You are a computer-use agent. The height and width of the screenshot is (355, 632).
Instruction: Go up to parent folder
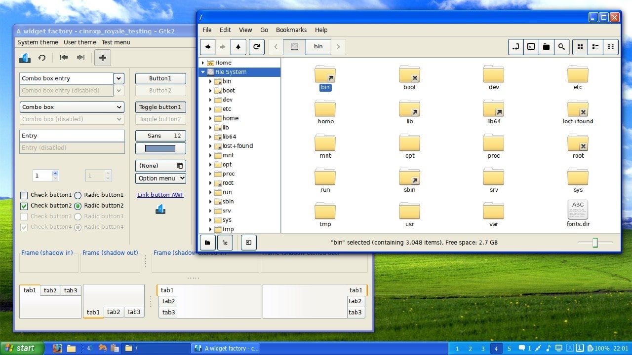point(238,47)
